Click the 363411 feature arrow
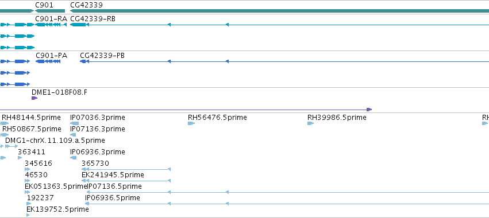This screenshot has width=489, height=218. point(20,158)
